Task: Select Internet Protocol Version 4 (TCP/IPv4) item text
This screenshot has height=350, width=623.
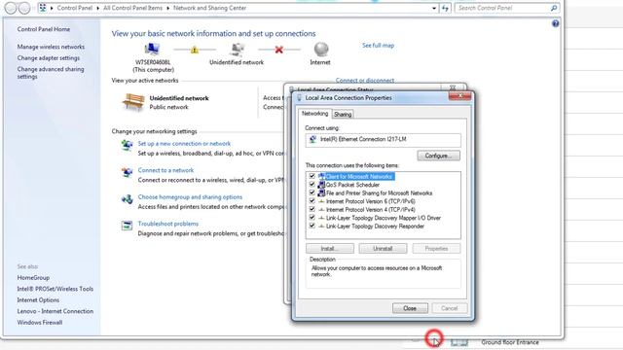Action: tap(370, 210)
